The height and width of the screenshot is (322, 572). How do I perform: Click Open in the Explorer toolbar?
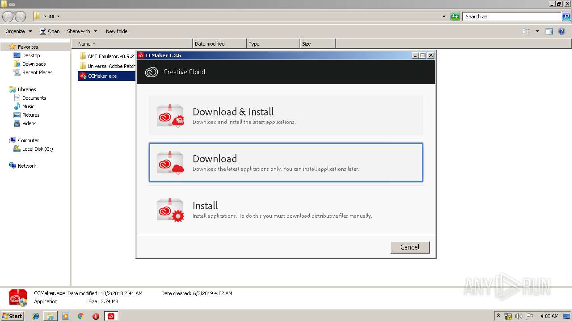50,31
